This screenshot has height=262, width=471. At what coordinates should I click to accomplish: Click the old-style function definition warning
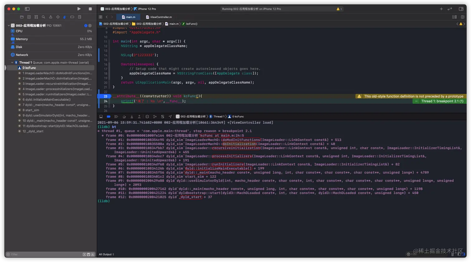coord(411,96)
